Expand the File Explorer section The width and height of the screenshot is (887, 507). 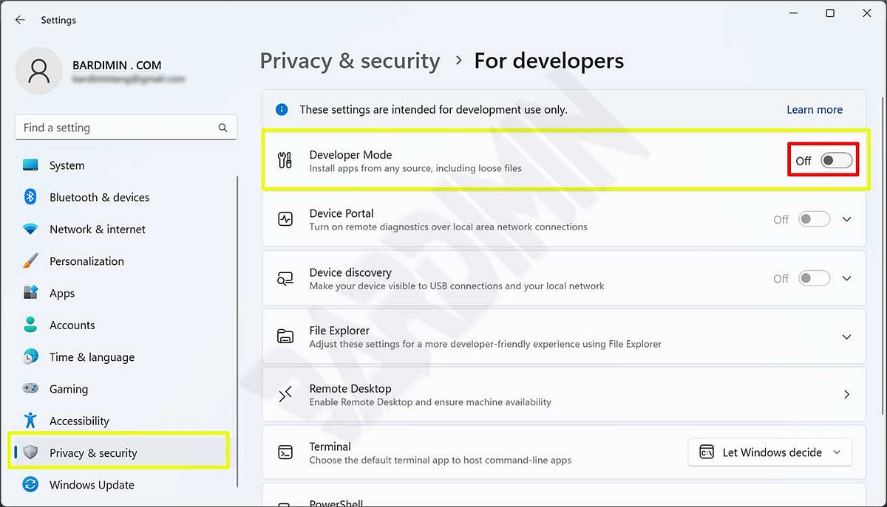click(x=846, y=337)
